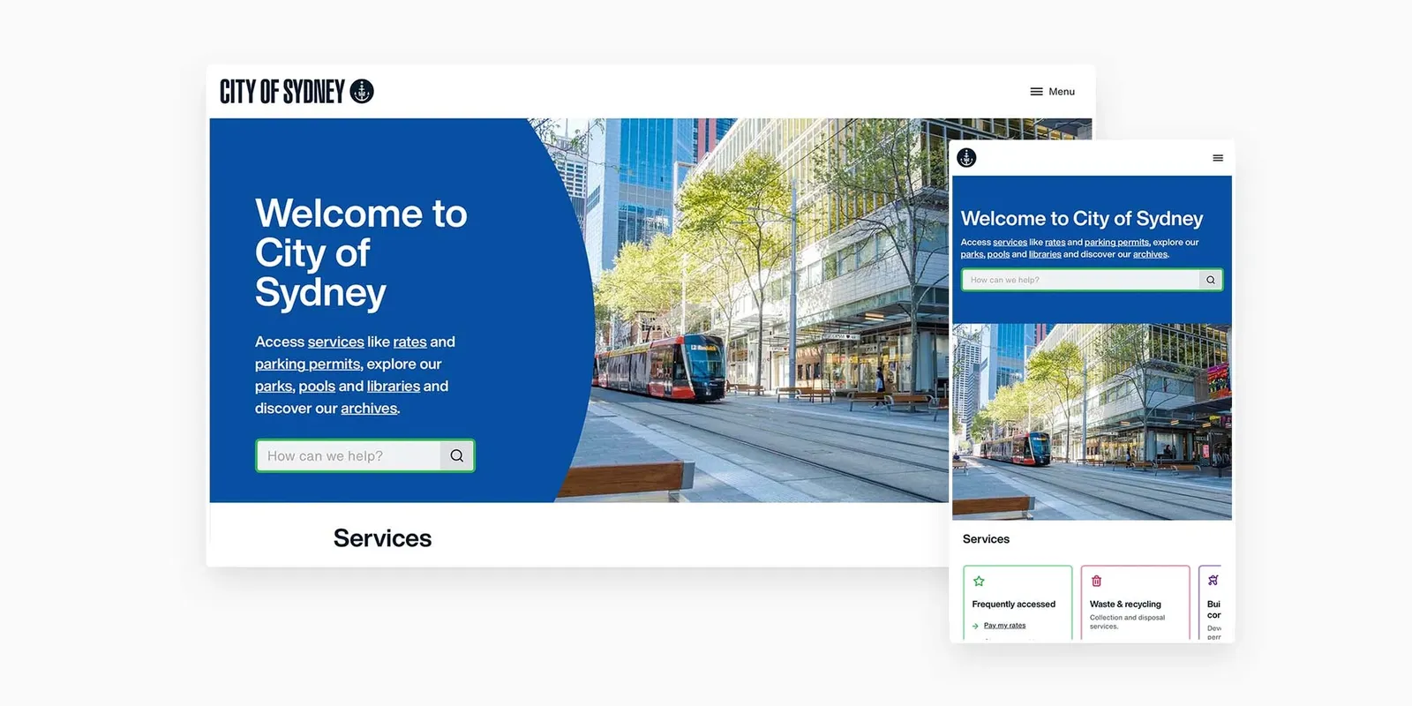Open the 'pools' link in desktop hero text
The height and width of the screenshot is (706, 1412).
(x=317, y=386)
